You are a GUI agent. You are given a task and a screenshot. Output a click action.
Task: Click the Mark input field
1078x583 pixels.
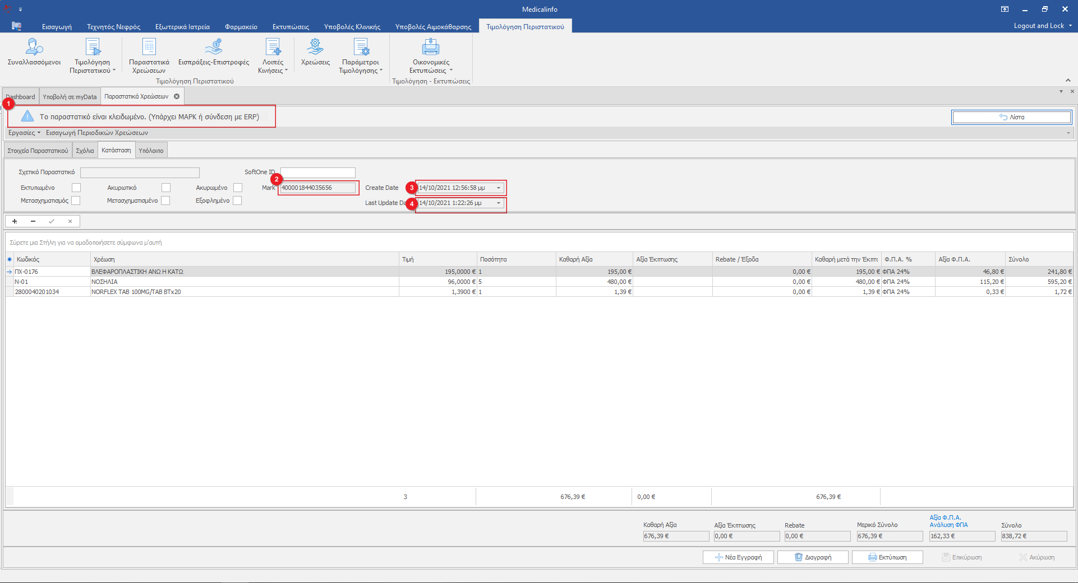[318, 188]
